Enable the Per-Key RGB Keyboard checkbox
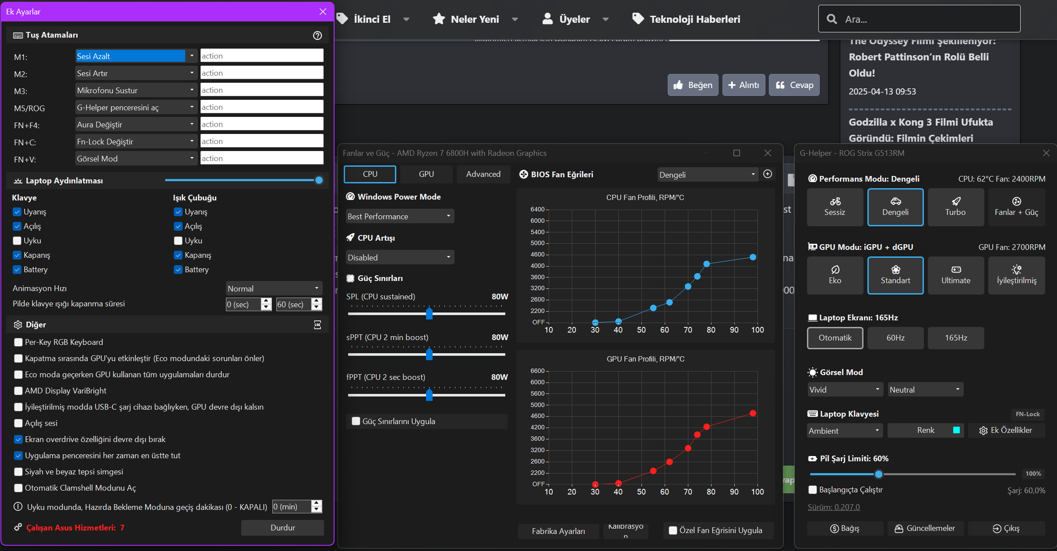 click(18, 342)
